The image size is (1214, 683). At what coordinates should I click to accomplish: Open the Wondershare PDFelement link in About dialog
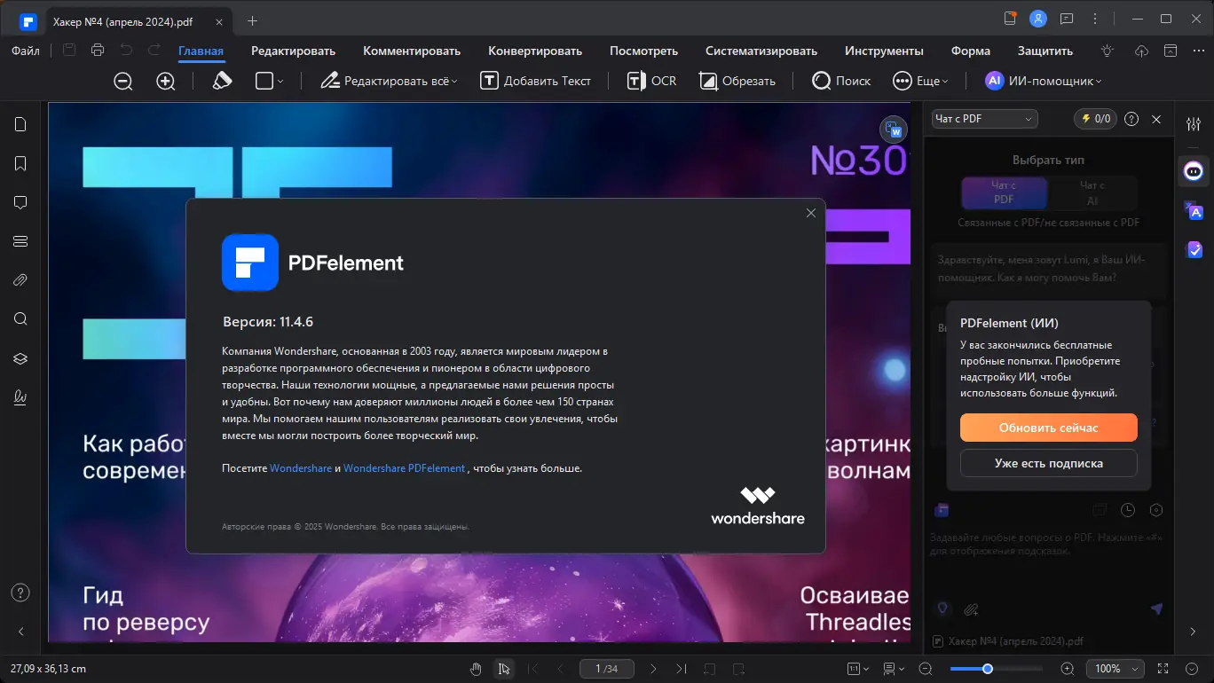coord(405,468)
